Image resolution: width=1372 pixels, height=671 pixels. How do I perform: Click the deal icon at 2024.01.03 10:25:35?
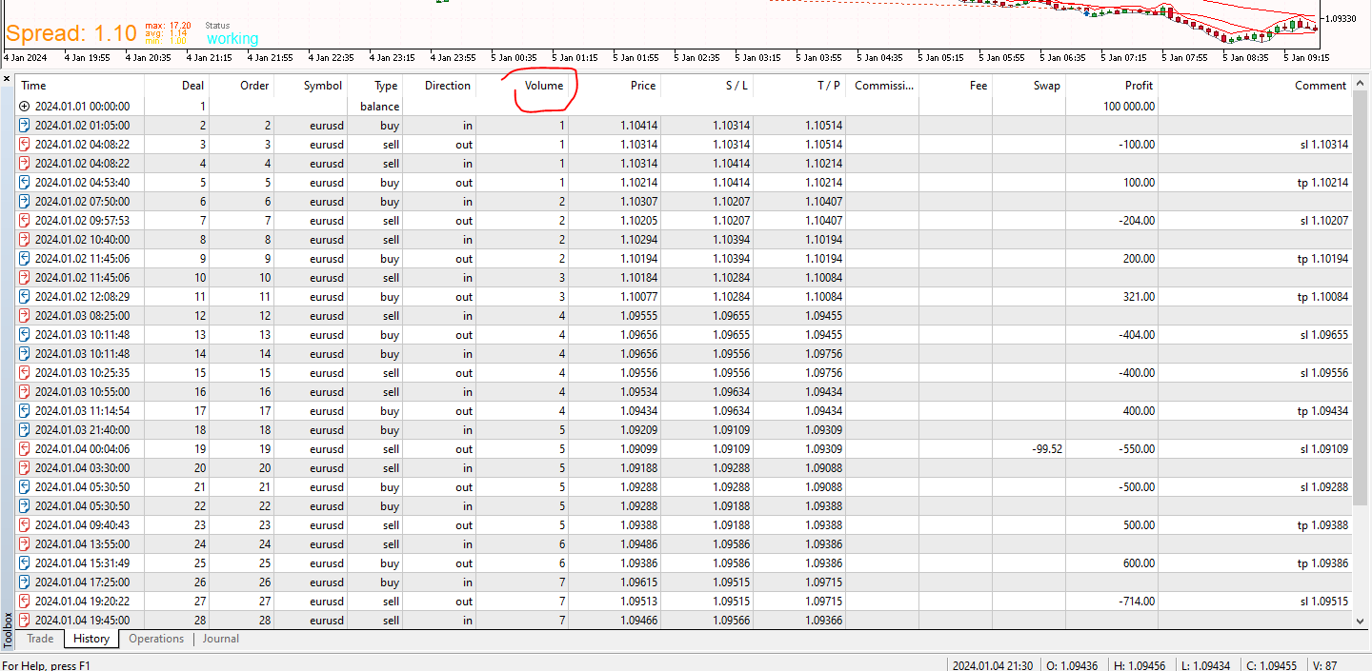25,373
